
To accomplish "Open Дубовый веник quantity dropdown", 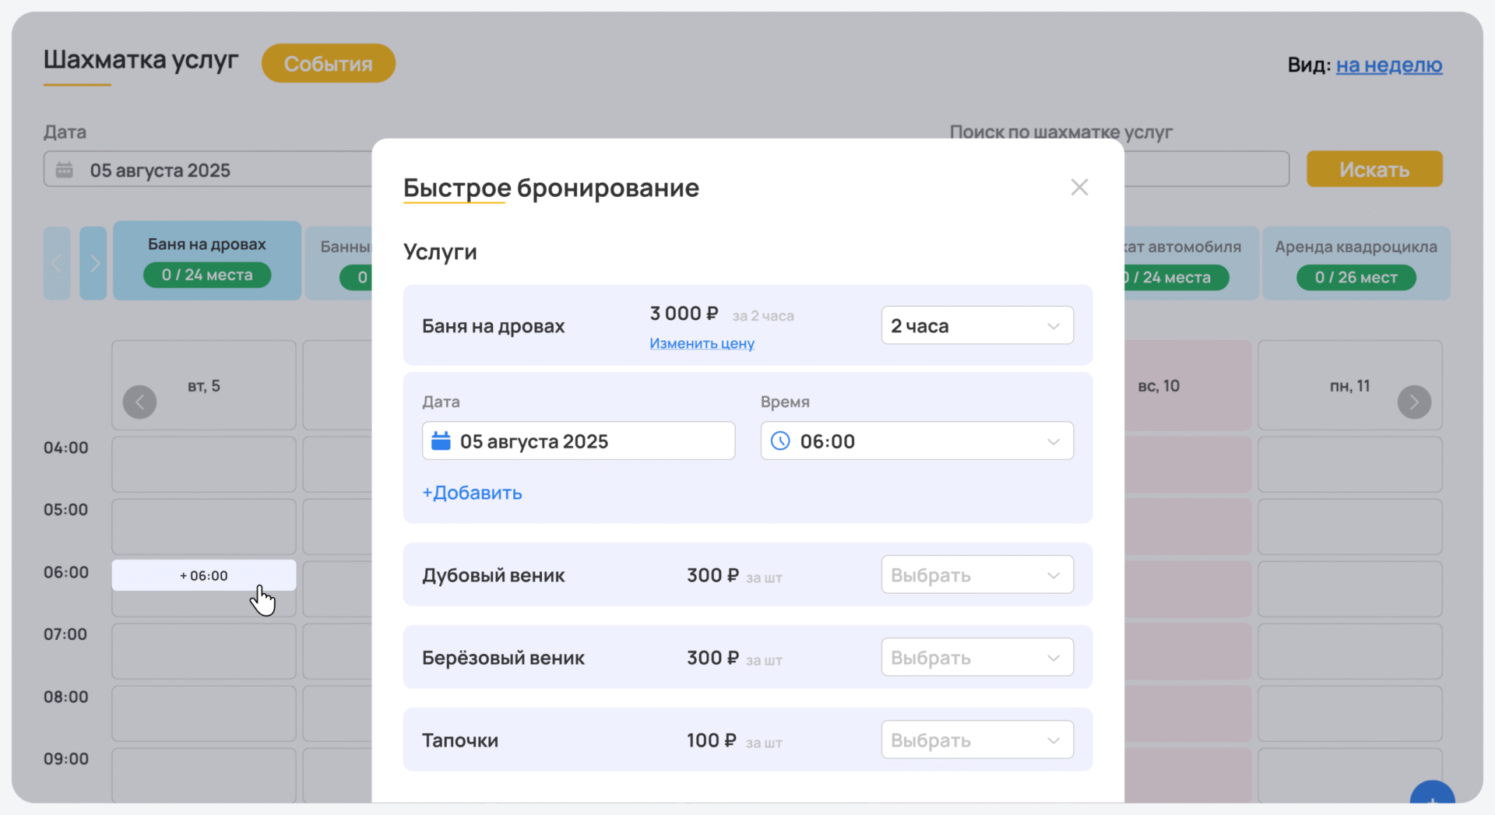I will [976, 575].
